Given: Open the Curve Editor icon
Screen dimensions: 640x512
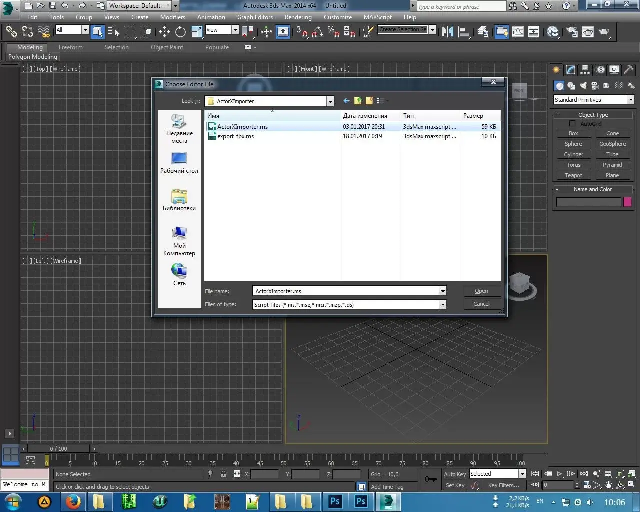Looking at the screenshot, I should [518, 32].
